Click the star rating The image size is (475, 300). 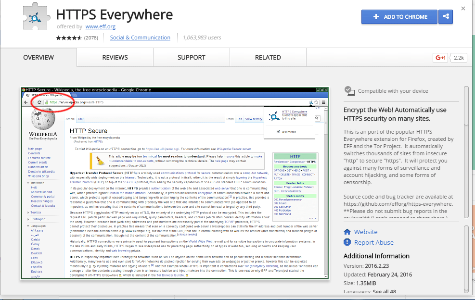coord(69,38)
